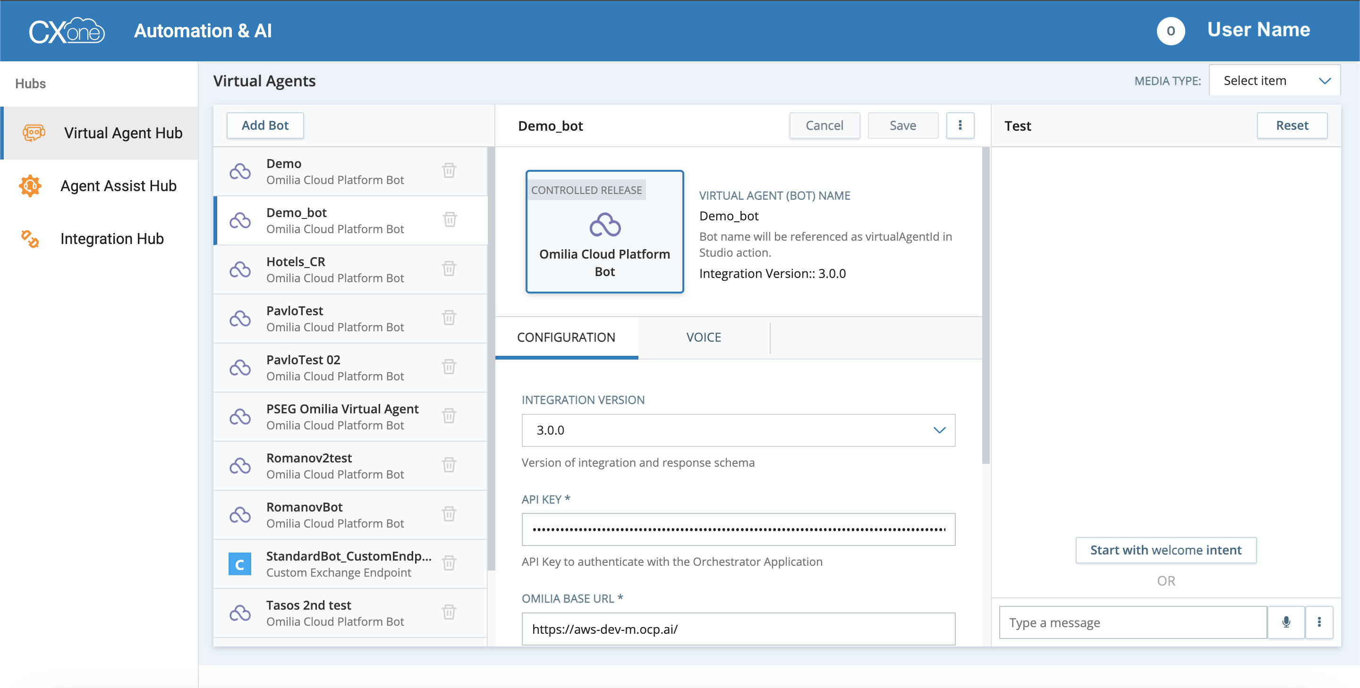The width and height of the screenshot is (1360, 688).
Task: Open the Integration Version dropdown
Action: 738,430
